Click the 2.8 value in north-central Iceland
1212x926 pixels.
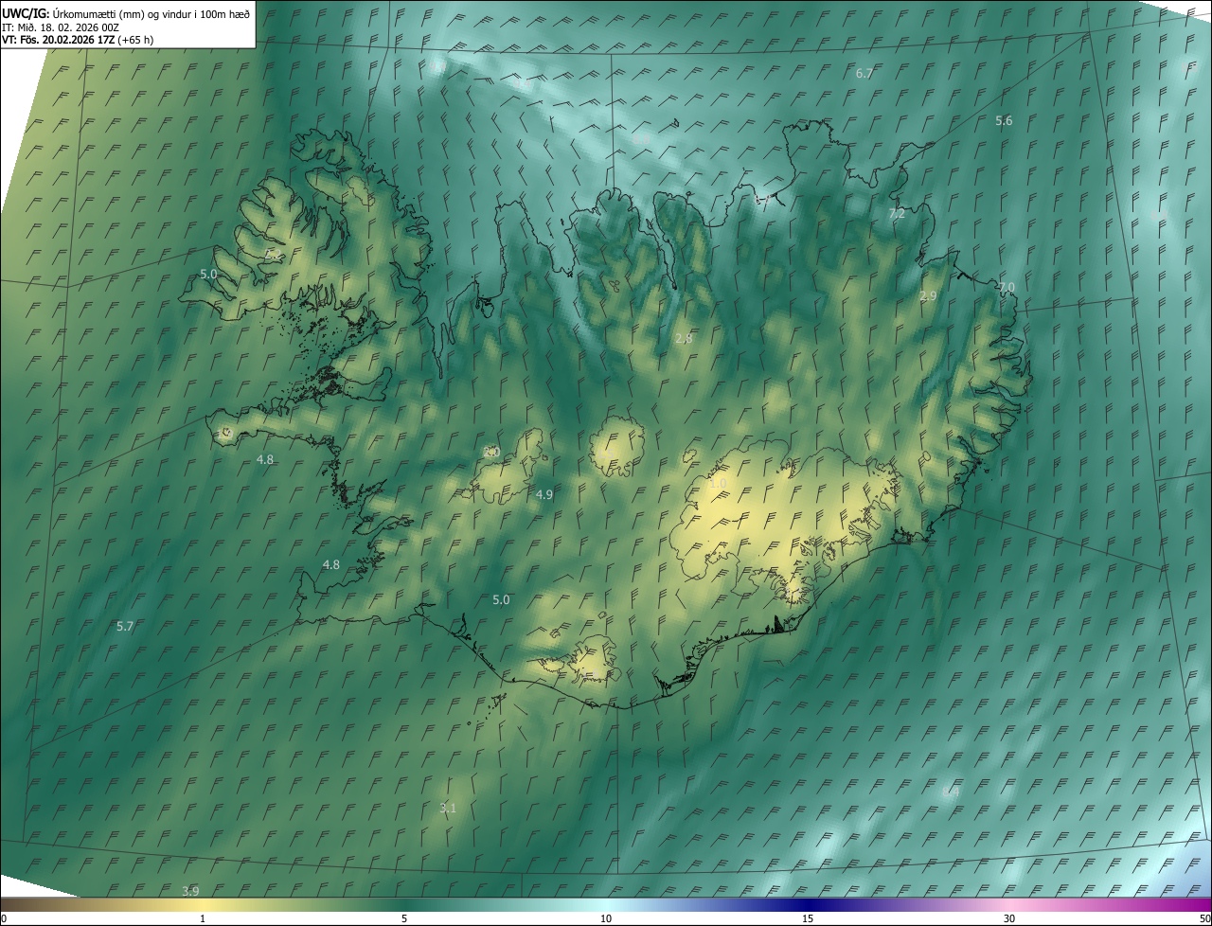tap(684, 339)
